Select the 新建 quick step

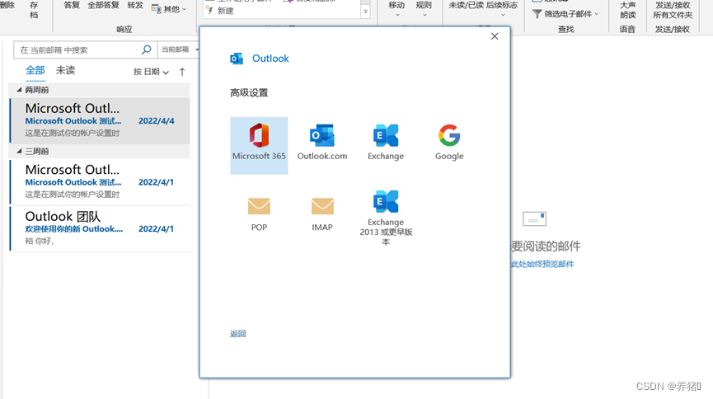click(x=220, y=11)
